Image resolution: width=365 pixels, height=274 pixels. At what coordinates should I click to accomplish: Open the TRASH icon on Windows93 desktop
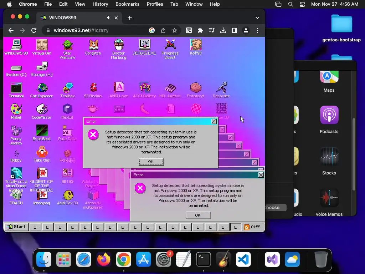(x=16, y=198)
